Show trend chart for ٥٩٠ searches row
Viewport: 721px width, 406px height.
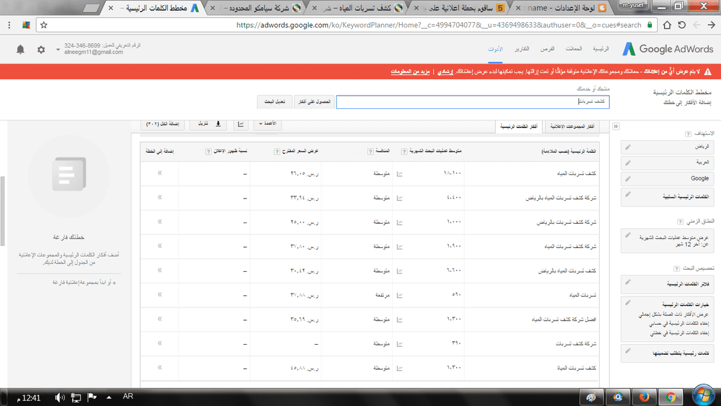[400, 295]
